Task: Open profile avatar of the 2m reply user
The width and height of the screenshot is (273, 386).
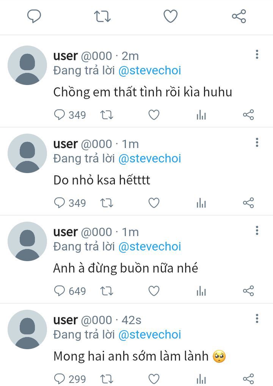Action: tap(27, 65)
